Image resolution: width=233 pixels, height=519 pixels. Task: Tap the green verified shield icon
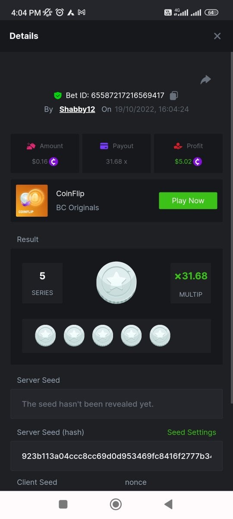pyautogui.click(x=57, y=95)
